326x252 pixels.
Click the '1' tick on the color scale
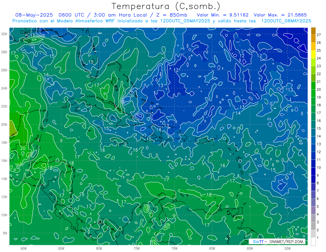[318, 238]
